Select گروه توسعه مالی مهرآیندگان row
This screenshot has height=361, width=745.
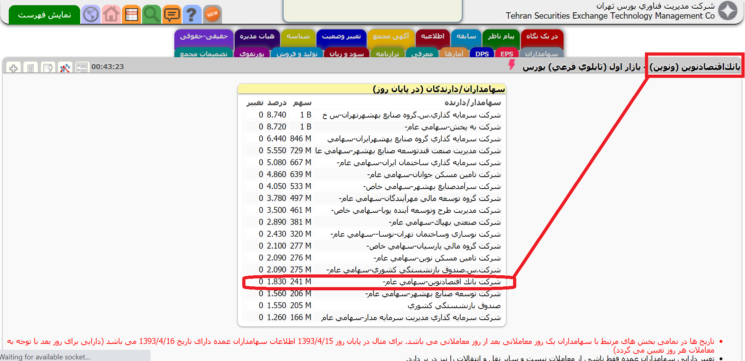(372, 198)
